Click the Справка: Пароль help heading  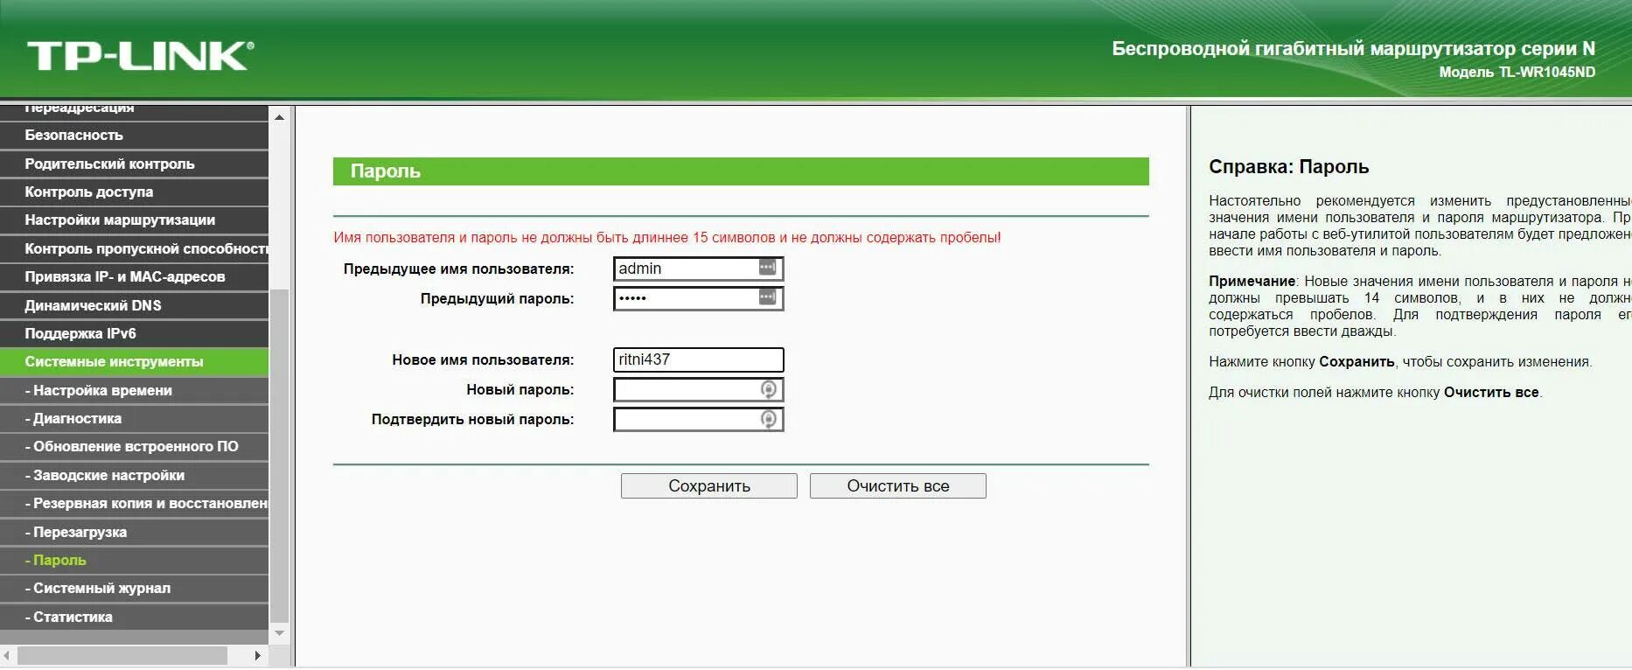(1288, 167)
